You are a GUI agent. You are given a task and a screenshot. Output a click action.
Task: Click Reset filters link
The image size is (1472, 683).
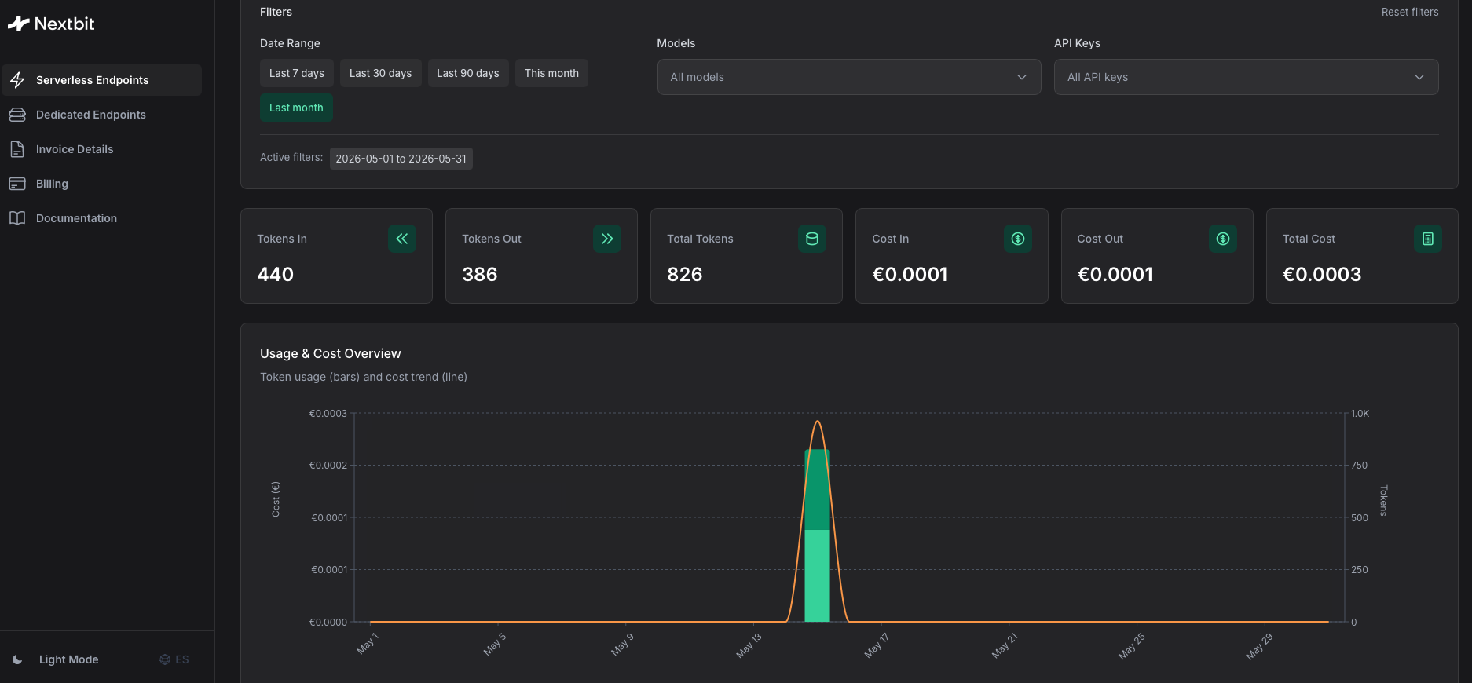point(1410,12)
